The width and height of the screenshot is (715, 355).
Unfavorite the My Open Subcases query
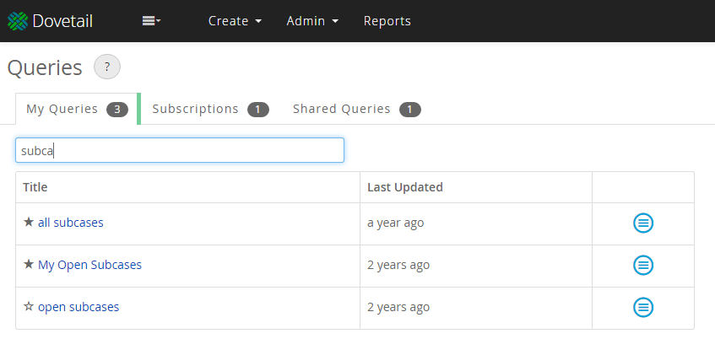[x=29, y=265]
